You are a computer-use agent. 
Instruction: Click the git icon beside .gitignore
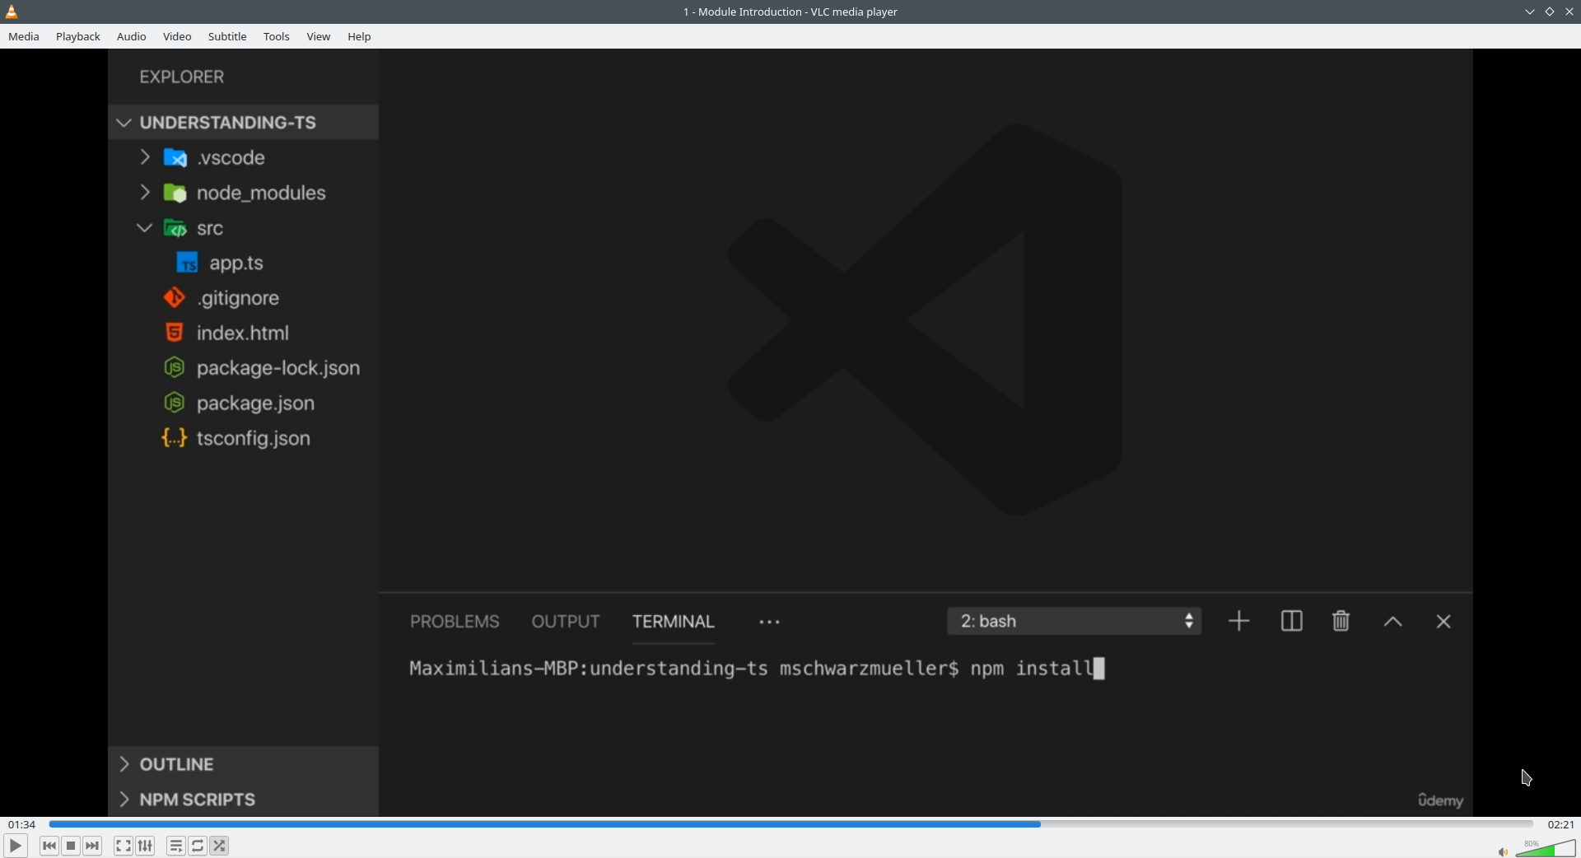click(x=175, y=297)
